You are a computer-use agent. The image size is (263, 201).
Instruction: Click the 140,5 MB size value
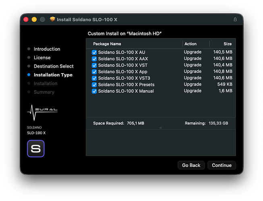[x=223, y=52]
